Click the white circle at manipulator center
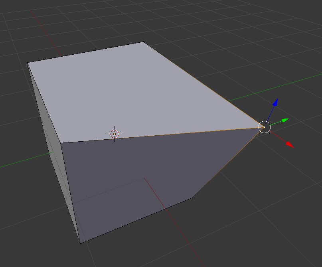Image resolution: width=322 pixels, height=267 pixels. coord(264,127)
